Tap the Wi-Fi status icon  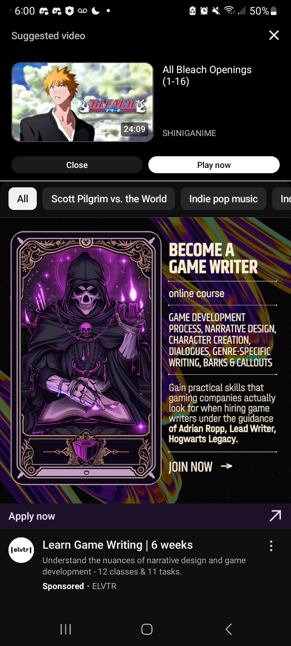[230, 11]
